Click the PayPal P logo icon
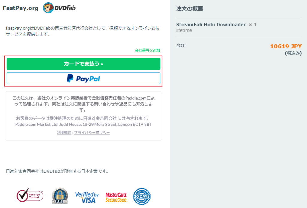The height and width of the screenshot is (208, 307). [x=70, y=78]
